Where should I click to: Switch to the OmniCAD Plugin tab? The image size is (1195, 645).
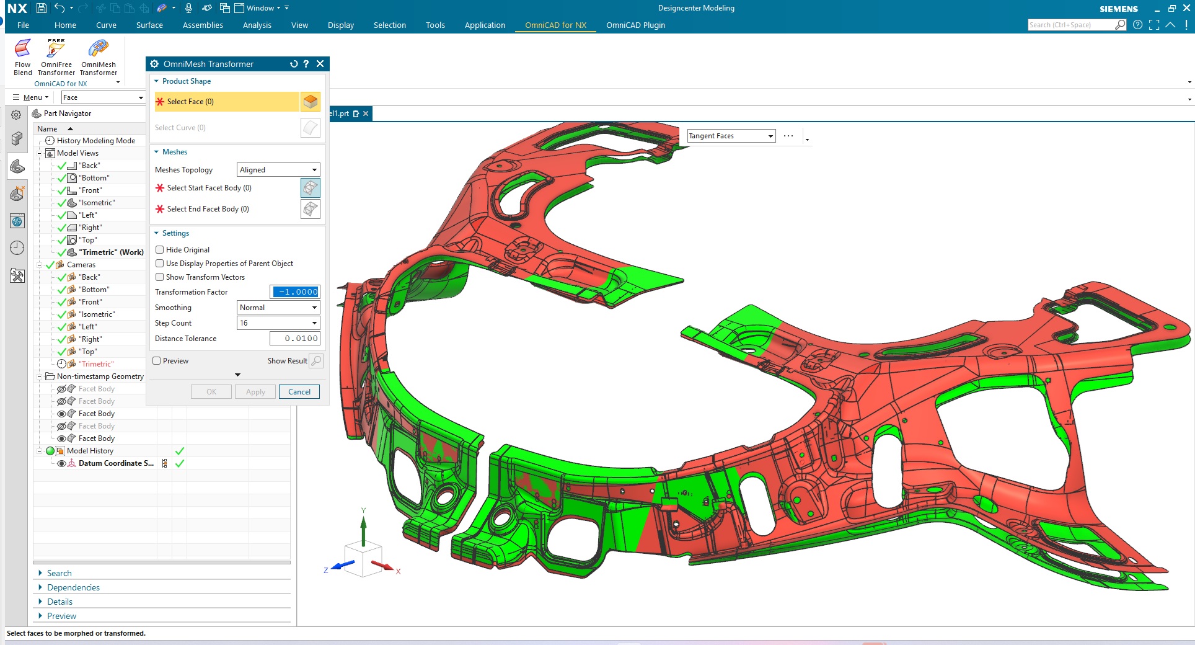click(x=635, y=25)
